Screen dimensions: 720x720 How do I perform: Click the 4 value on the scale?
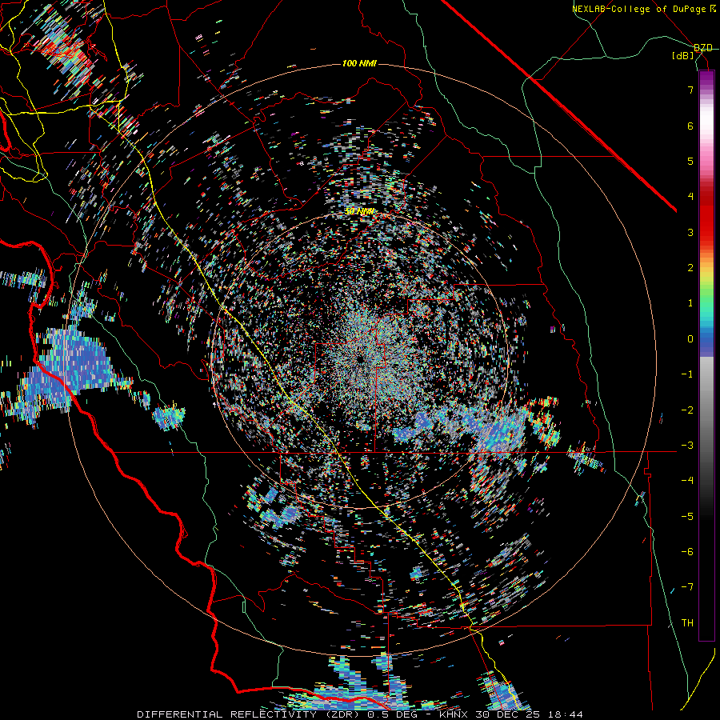(690, 197)
